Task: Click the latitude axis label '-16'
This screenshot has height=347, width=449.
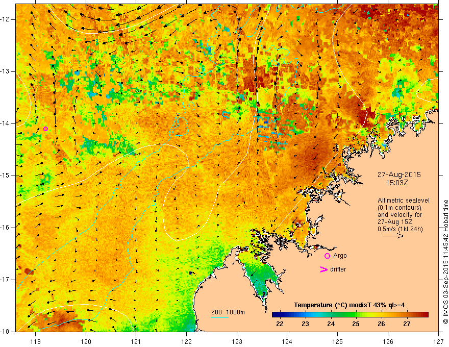Action: [5, 228]
